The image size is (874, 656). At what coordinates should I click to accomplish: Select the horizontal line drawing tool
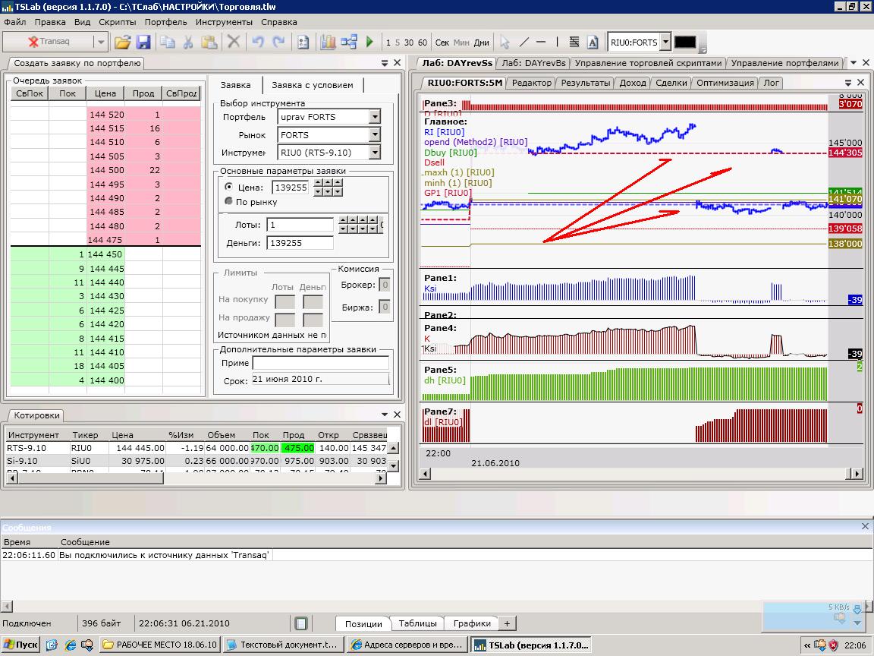tap(541, 43)
